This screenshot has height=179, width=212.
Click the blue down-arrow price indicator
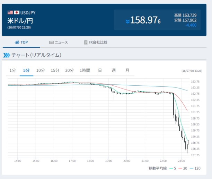pos(127,21)
